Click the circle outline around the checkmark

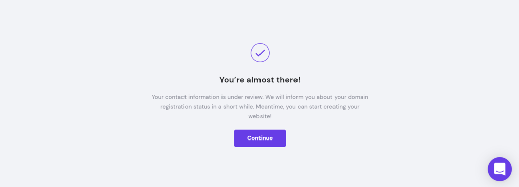[x=260, y=53]
